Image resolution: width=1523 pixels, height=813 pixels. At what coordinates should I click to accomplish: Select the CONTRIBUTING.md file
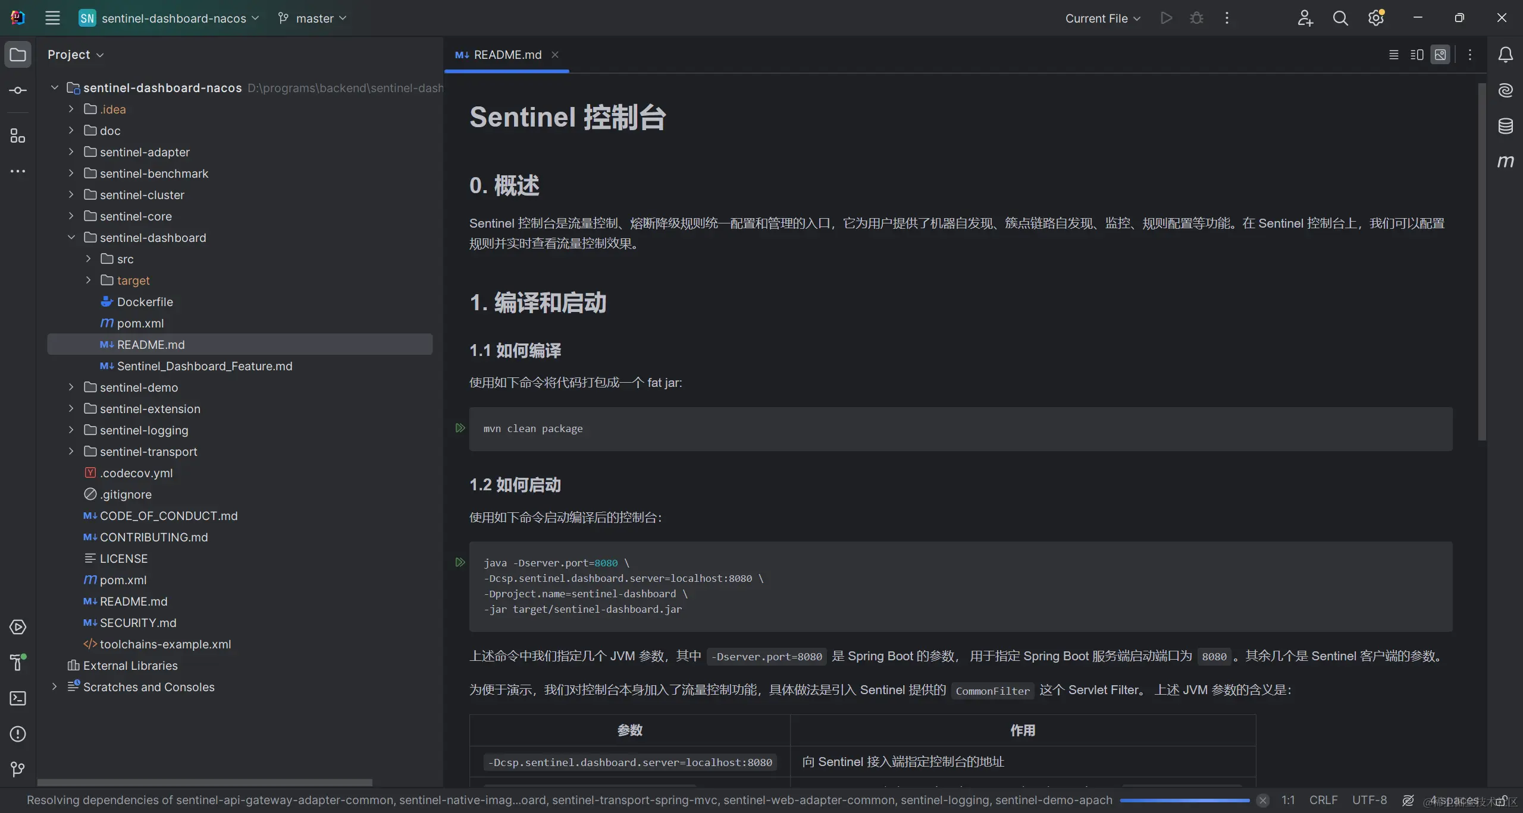click(x=153, y=537)
